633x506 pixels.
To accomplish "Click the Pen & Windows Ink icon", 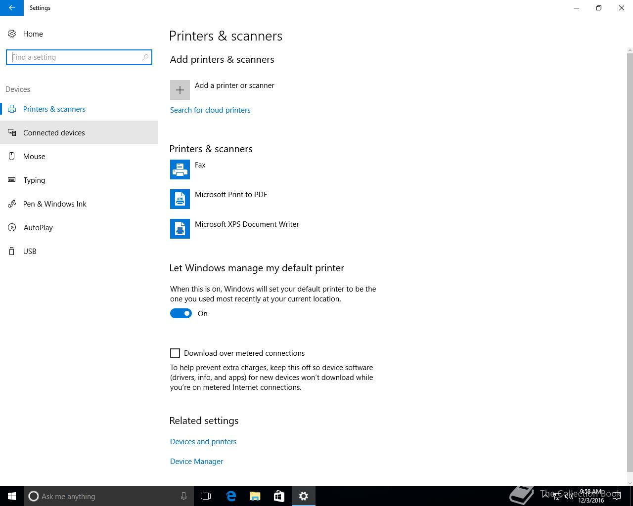I will [x=12, y=204].
